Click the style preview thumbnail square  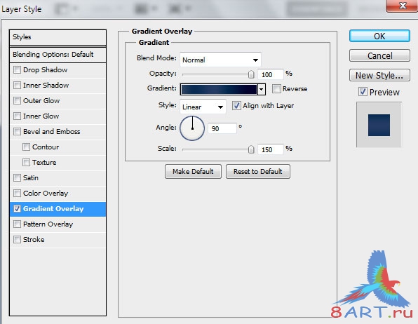[x=379, y=125]
